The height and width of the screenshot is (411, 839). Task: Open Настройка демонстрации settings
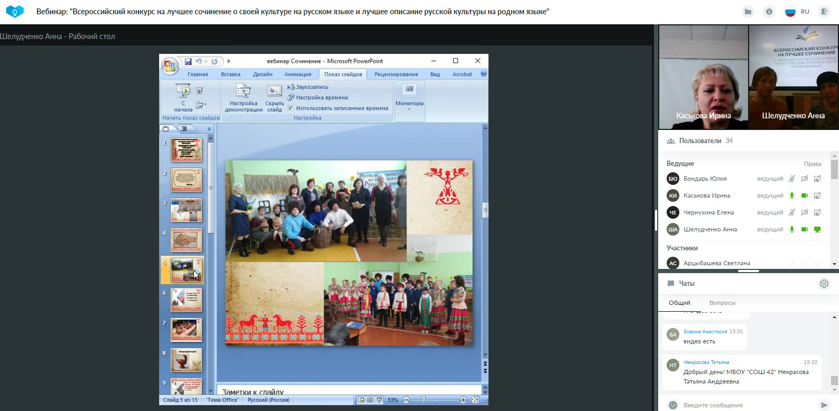[x=243, y=98]
